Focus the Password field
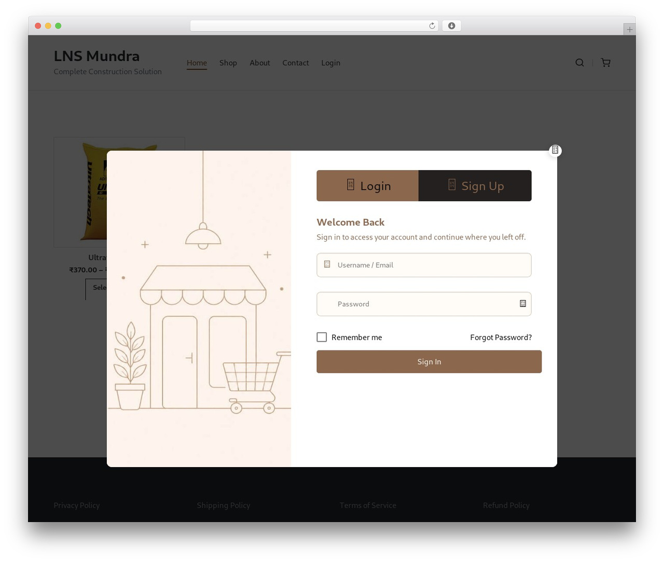 pyautogui.click(x=424, y=304)
